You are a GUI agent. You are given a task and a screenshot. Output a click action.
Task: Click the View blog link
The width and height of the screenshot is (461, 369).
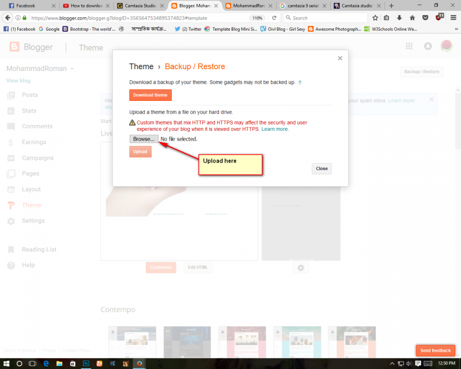18,81
